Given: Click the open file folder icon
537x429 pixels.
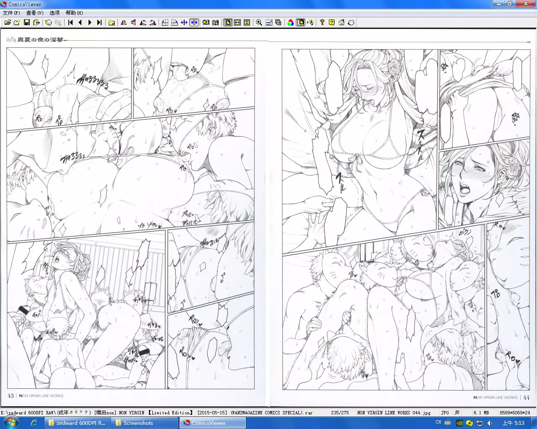Looking at the screenshot, I should coord(8,23).
